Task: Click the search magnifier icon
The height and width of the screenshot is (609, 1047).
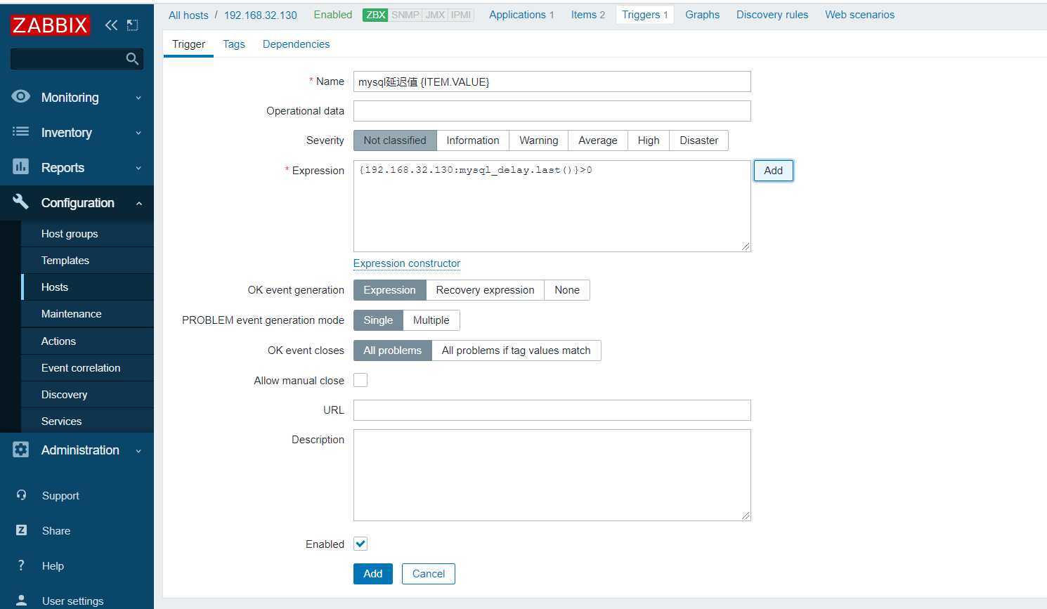Action: 132,59
